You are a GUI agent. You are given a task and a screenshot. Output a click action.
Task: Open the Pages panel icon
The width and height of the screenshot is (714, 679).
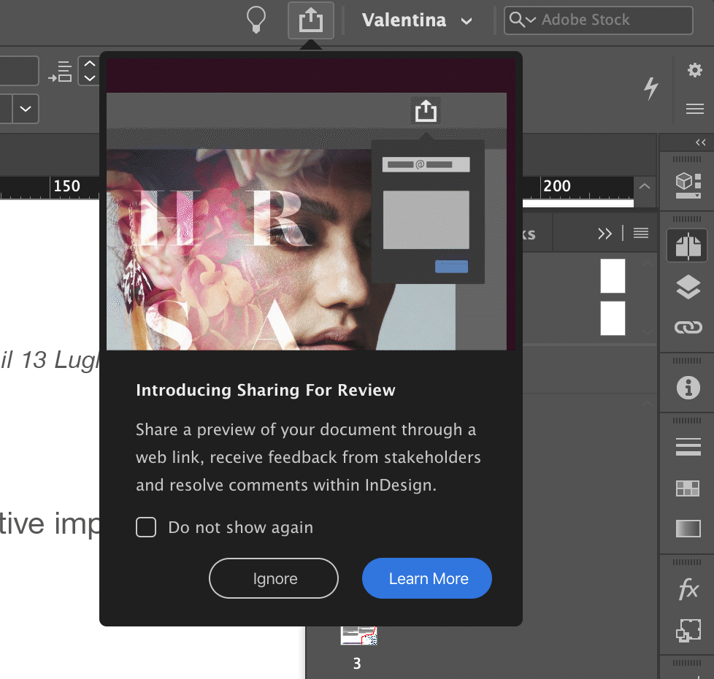(x=688, y=246)
